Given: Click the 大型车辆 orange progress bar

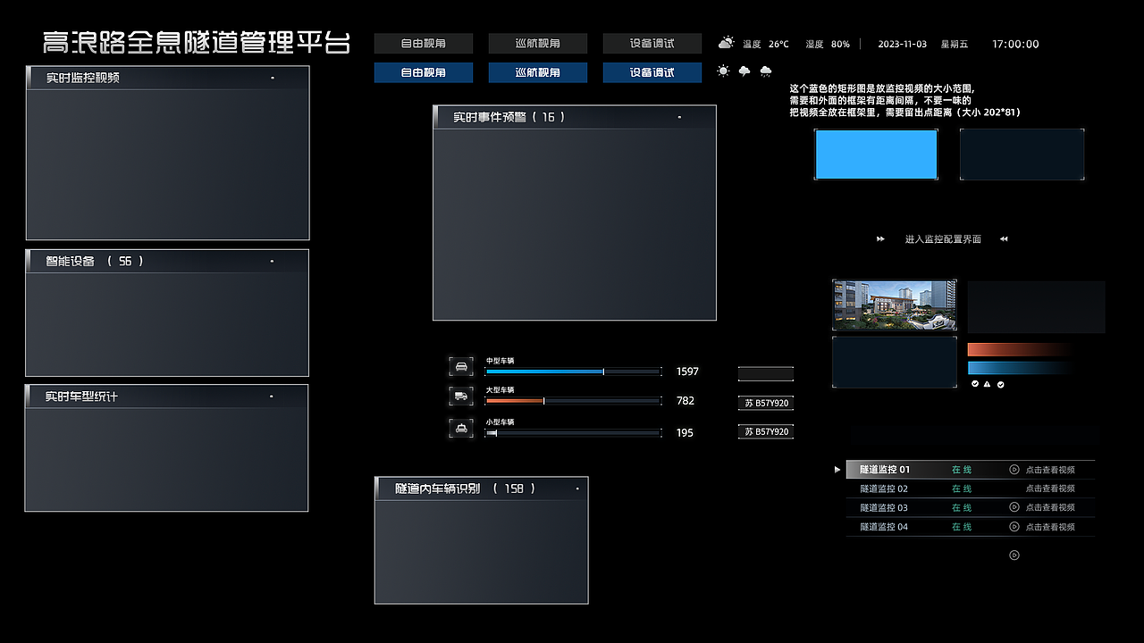Looking at the screenshot, I should tap(573, 401).
